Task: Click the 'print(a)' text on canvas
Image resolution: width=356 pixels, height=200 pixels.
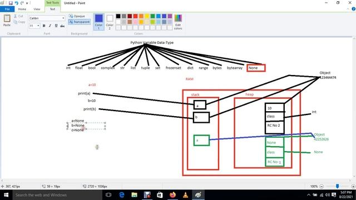Action: [x=84, y=93]
